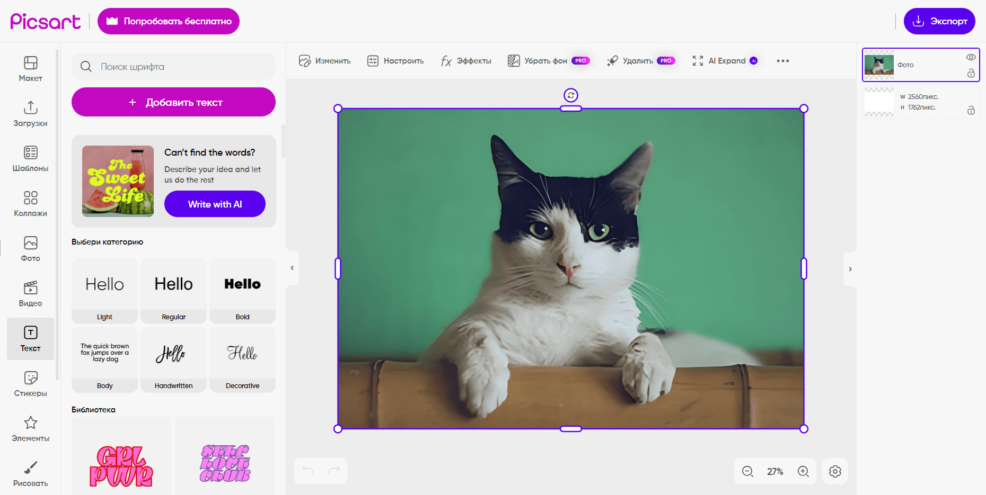Collapse the right layers panel arrow
The height and width of the screenshot is (495, 986).
click(850, 269)
